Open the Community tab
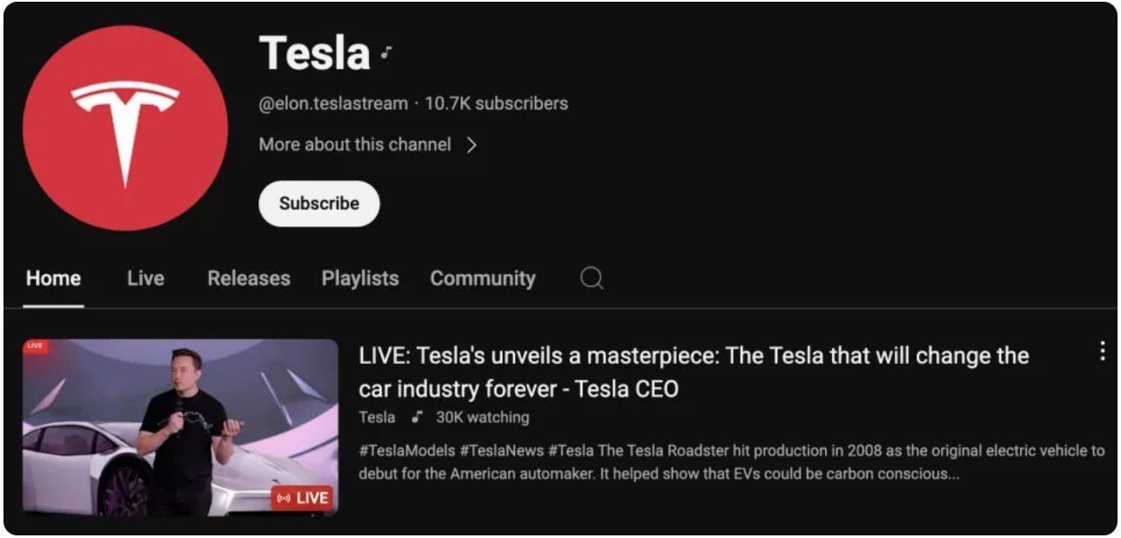 point(482,279)
